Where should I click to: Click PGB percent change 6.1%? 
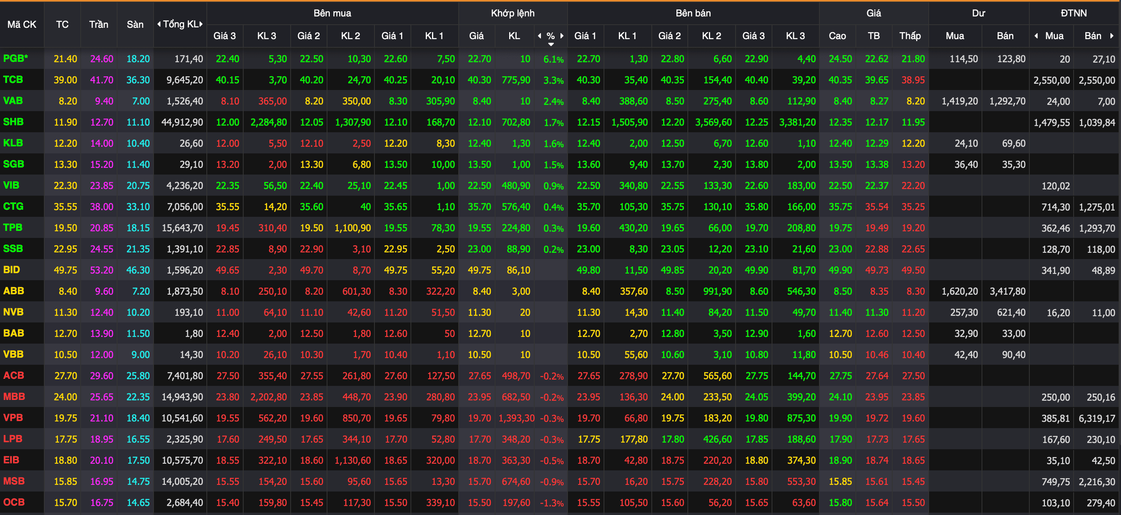click(553, 59)
